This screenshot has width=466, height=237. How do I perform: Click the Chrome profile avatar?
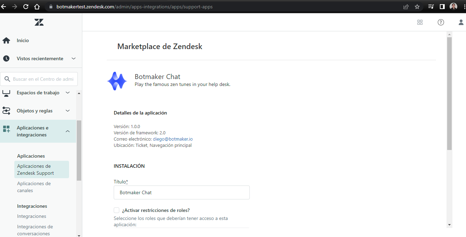pos(453,7)
